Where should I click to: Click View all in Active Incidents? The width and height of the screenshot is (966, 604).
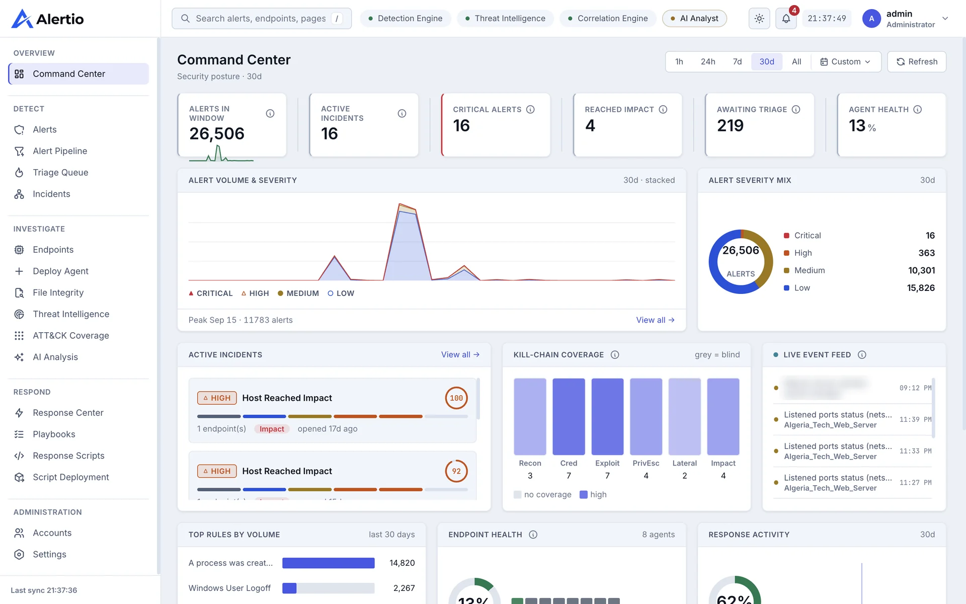[460, 355]
